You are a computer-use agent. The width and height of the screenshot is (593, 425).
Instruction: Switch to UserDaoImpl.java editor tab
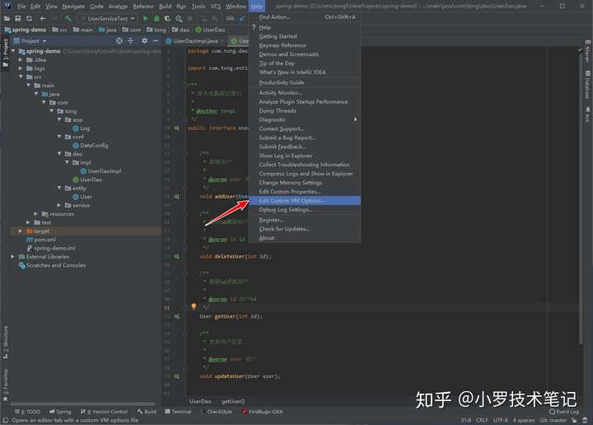coord(195,41)
